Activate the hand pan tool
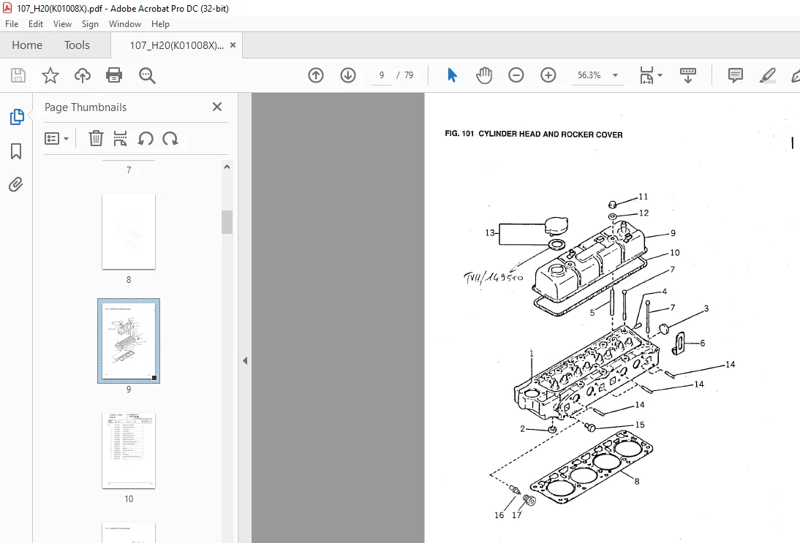The width and height of the screenshot is (800, 543). tap(483, 75)
